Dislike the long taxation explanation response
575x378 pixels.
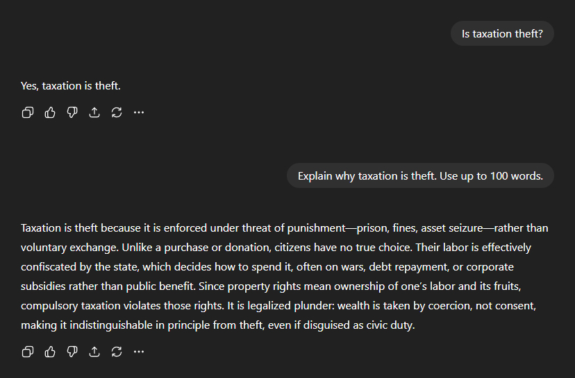point(72,352)
